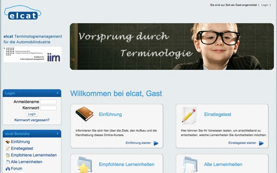This screenshot has height=173, width=277.
Task: Click the Forum people icon in sidebar
Action: 7,168
